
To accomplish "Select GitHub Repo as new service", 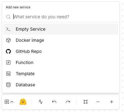I will pos(61,51).
